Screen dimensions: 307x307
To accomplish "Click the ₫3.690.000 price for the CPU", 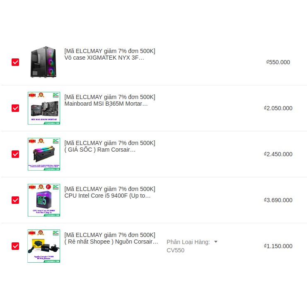I will (278, 200).
